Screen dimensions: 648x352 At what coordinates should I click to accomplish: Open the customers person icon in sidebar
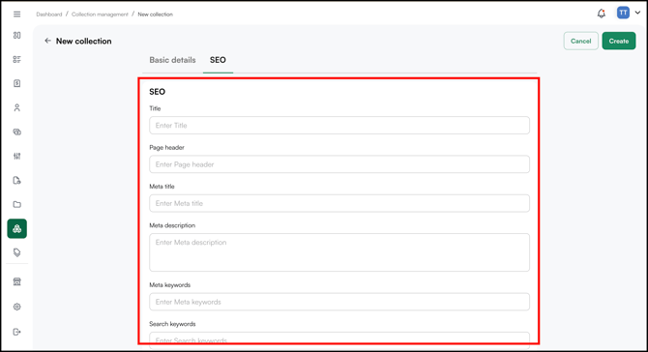[x=17, y=108]
